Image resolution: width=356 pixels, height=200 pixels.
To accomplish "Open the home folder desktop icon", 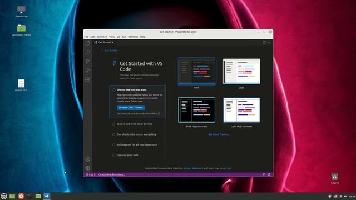I will point(21,30).
